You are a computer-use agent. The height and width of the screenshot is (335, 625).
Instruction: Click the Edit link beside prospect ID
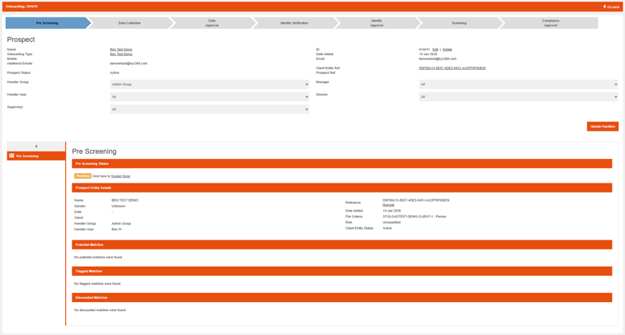435,49
